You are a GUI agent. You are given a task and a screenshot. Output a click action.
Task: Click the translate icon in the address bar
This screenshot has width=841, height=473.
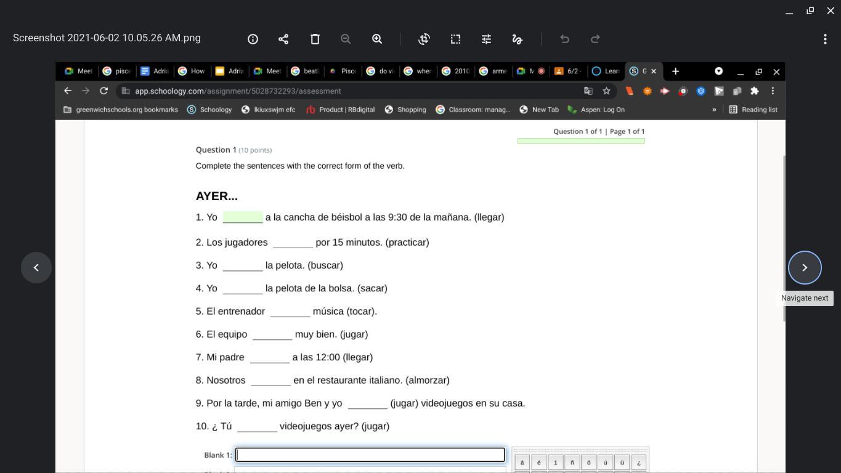pyautogui.click(x=588, y=91)
